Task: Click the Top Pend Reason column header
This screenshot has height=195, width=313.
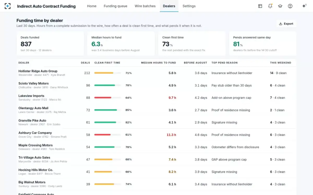Action: [x=225, y=63]
